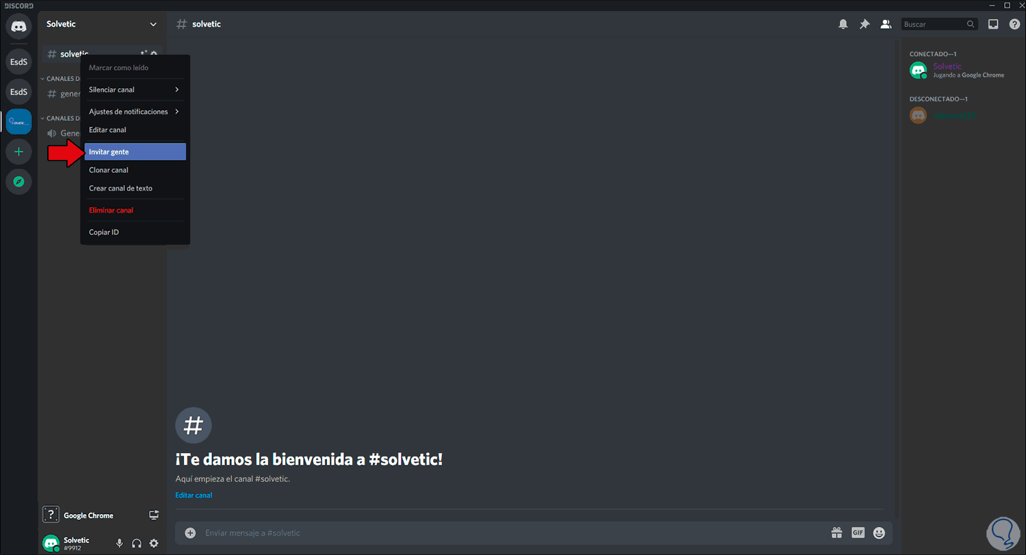Click the Editar canal link below welcome

click(x=194, y=495)
